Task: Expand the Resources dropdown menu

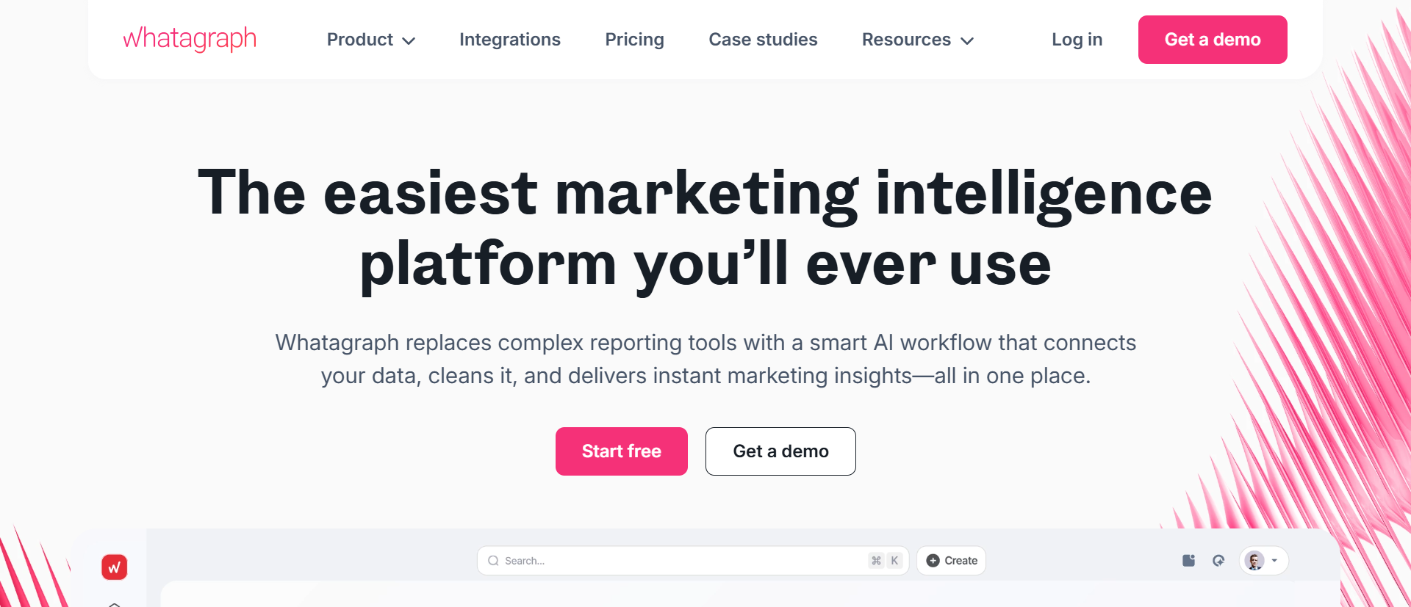Action: pyautogui.click(x=917, y=40)
